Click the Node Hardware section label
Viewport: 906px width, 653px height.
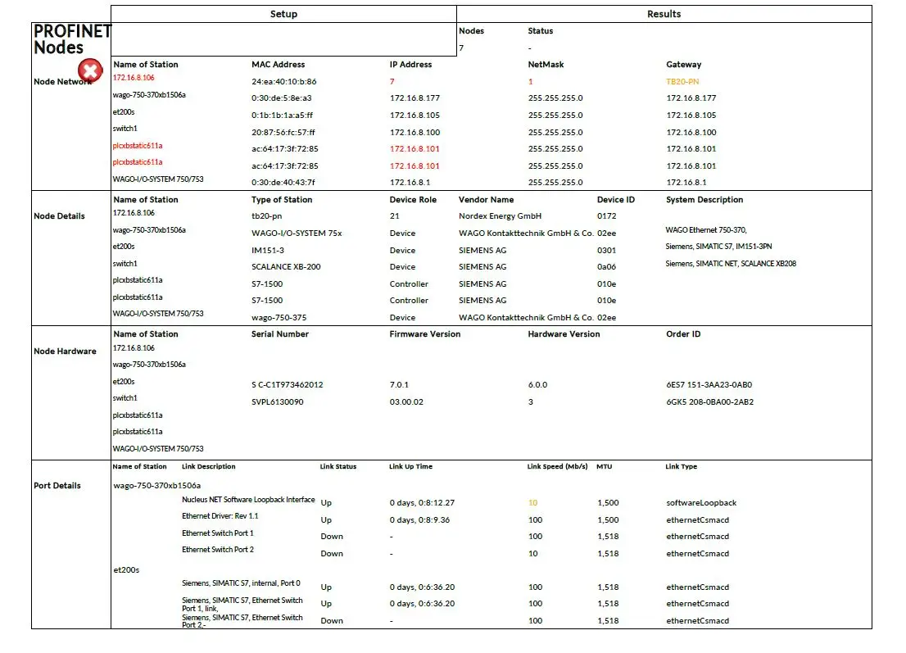65,351
